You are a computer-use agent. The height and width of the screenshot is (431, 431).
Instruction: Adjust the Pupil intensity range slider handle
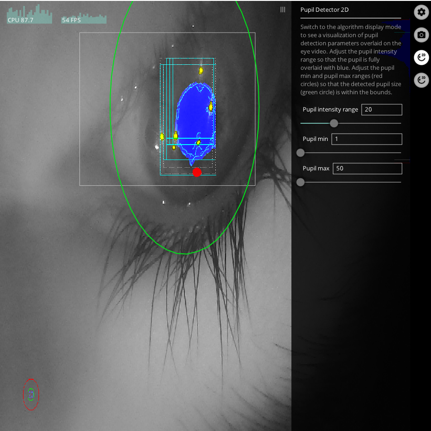tap(334, 123)
